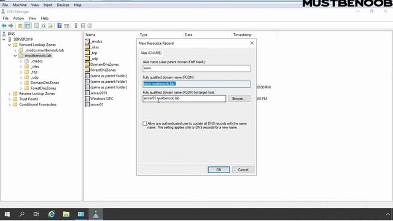Collapse the SERVER2019 tree node
393x221 pixels.
(x=4, y=39)
